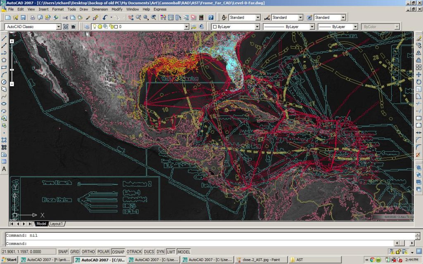Open the Dimension menu
The width and height of the screenshot is (423, 264).
pyautogui.click(x=100, y=9)
